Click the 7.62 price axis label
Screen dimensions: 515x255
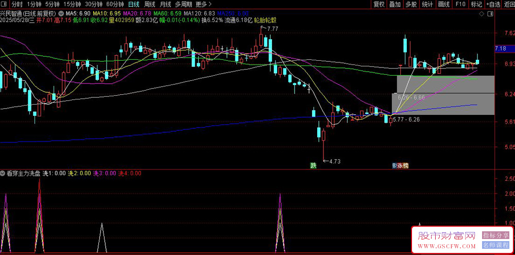pyautogui.click(x=510, y=33)
